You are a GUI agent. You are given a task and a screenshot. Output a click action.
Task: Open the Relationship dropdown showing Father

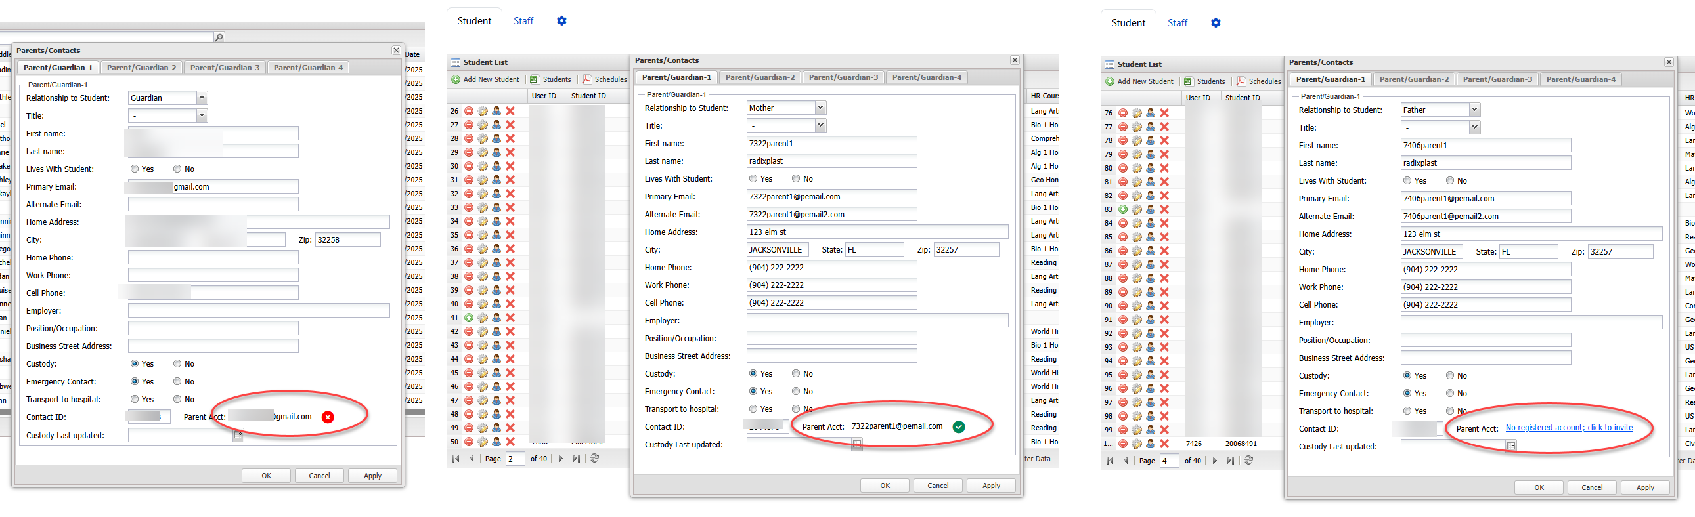click(x=1474, y=110)
